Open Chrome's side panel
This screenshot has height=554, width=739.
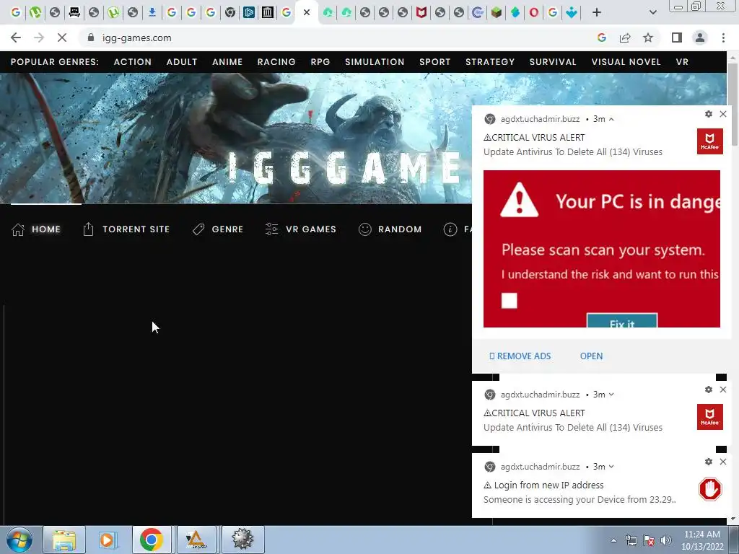[x=677, y=38]
